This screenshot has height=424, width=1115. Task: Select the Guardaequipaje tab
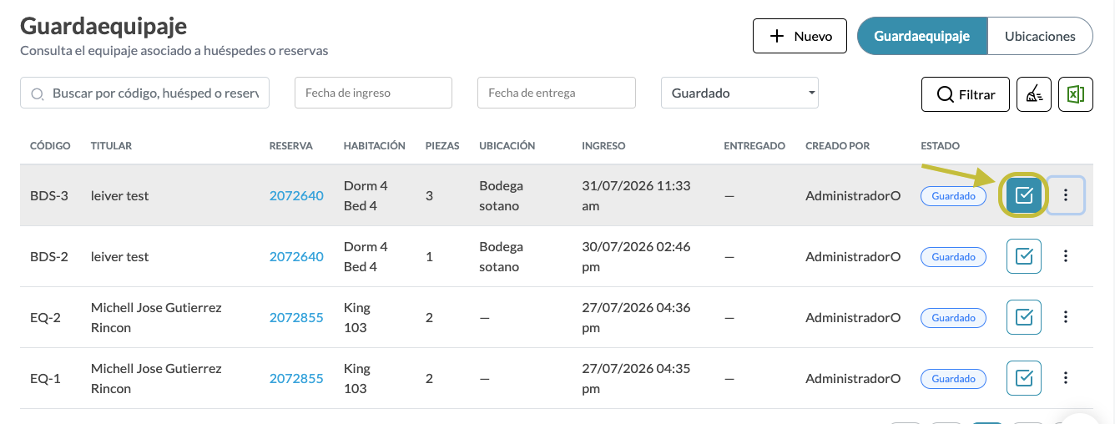point(922,36)
